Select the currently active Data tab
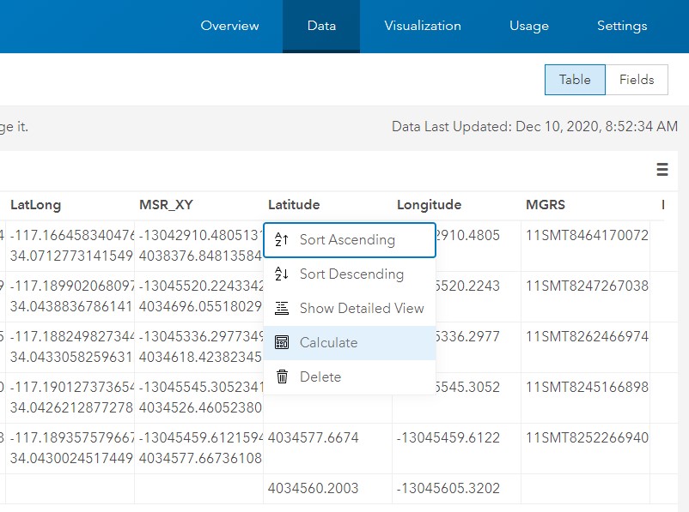This screenshot has width=689, height=512. tap(320, 26)
